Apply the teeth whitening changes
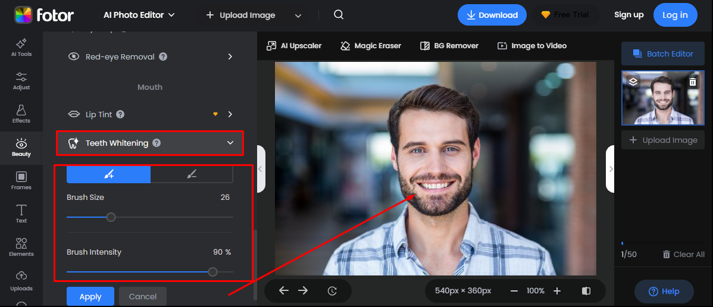713x307 pixels. point(90,296)
